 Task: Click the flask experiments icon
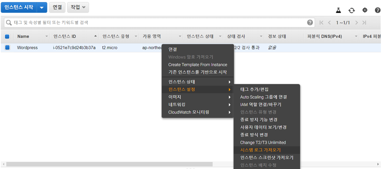coord(338,10)
